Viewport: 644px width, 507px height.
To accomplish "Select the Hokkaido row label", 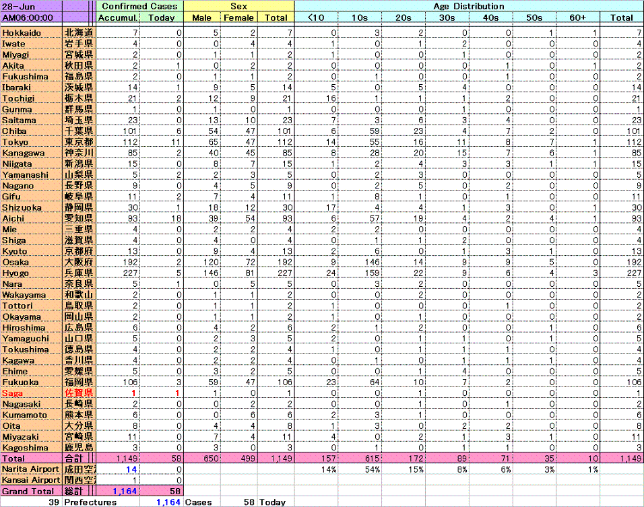I will (31, 33).
